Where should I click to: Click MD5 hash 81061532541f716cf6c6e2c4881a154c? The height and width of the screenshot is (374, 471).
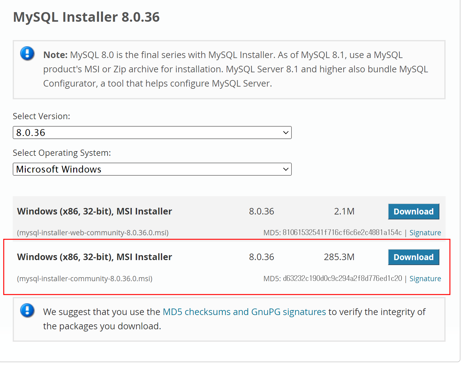[x=342, y=232]
